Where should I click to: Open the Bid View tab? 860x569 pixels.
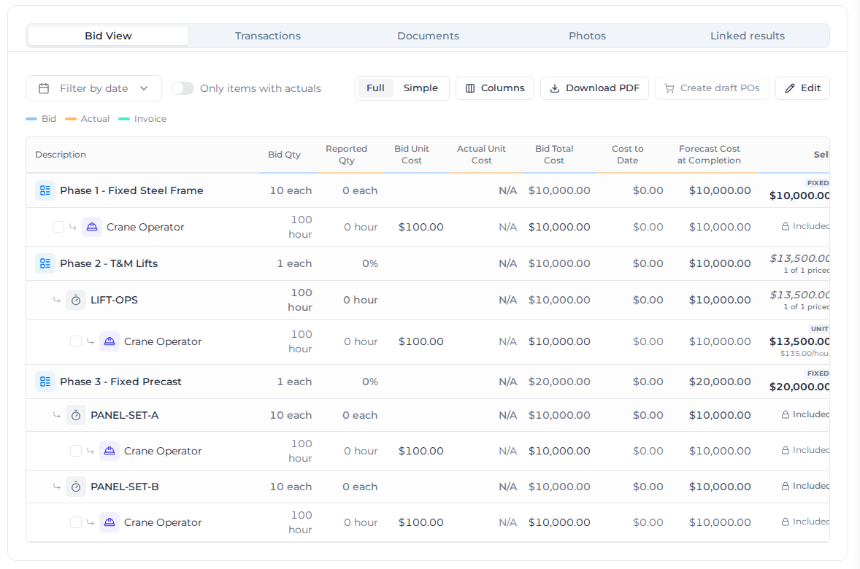click(108, 36)
